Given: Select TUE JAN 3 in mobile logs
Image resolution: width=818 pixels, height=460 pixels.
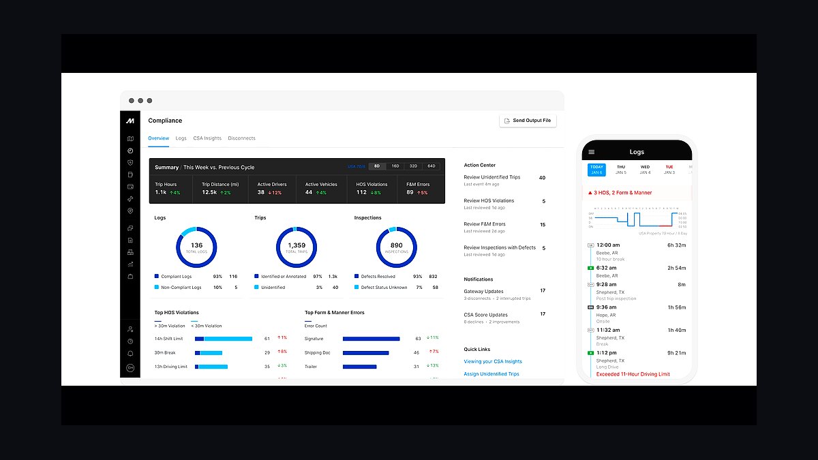Looking at the screenshot, I should pos(669,170).
